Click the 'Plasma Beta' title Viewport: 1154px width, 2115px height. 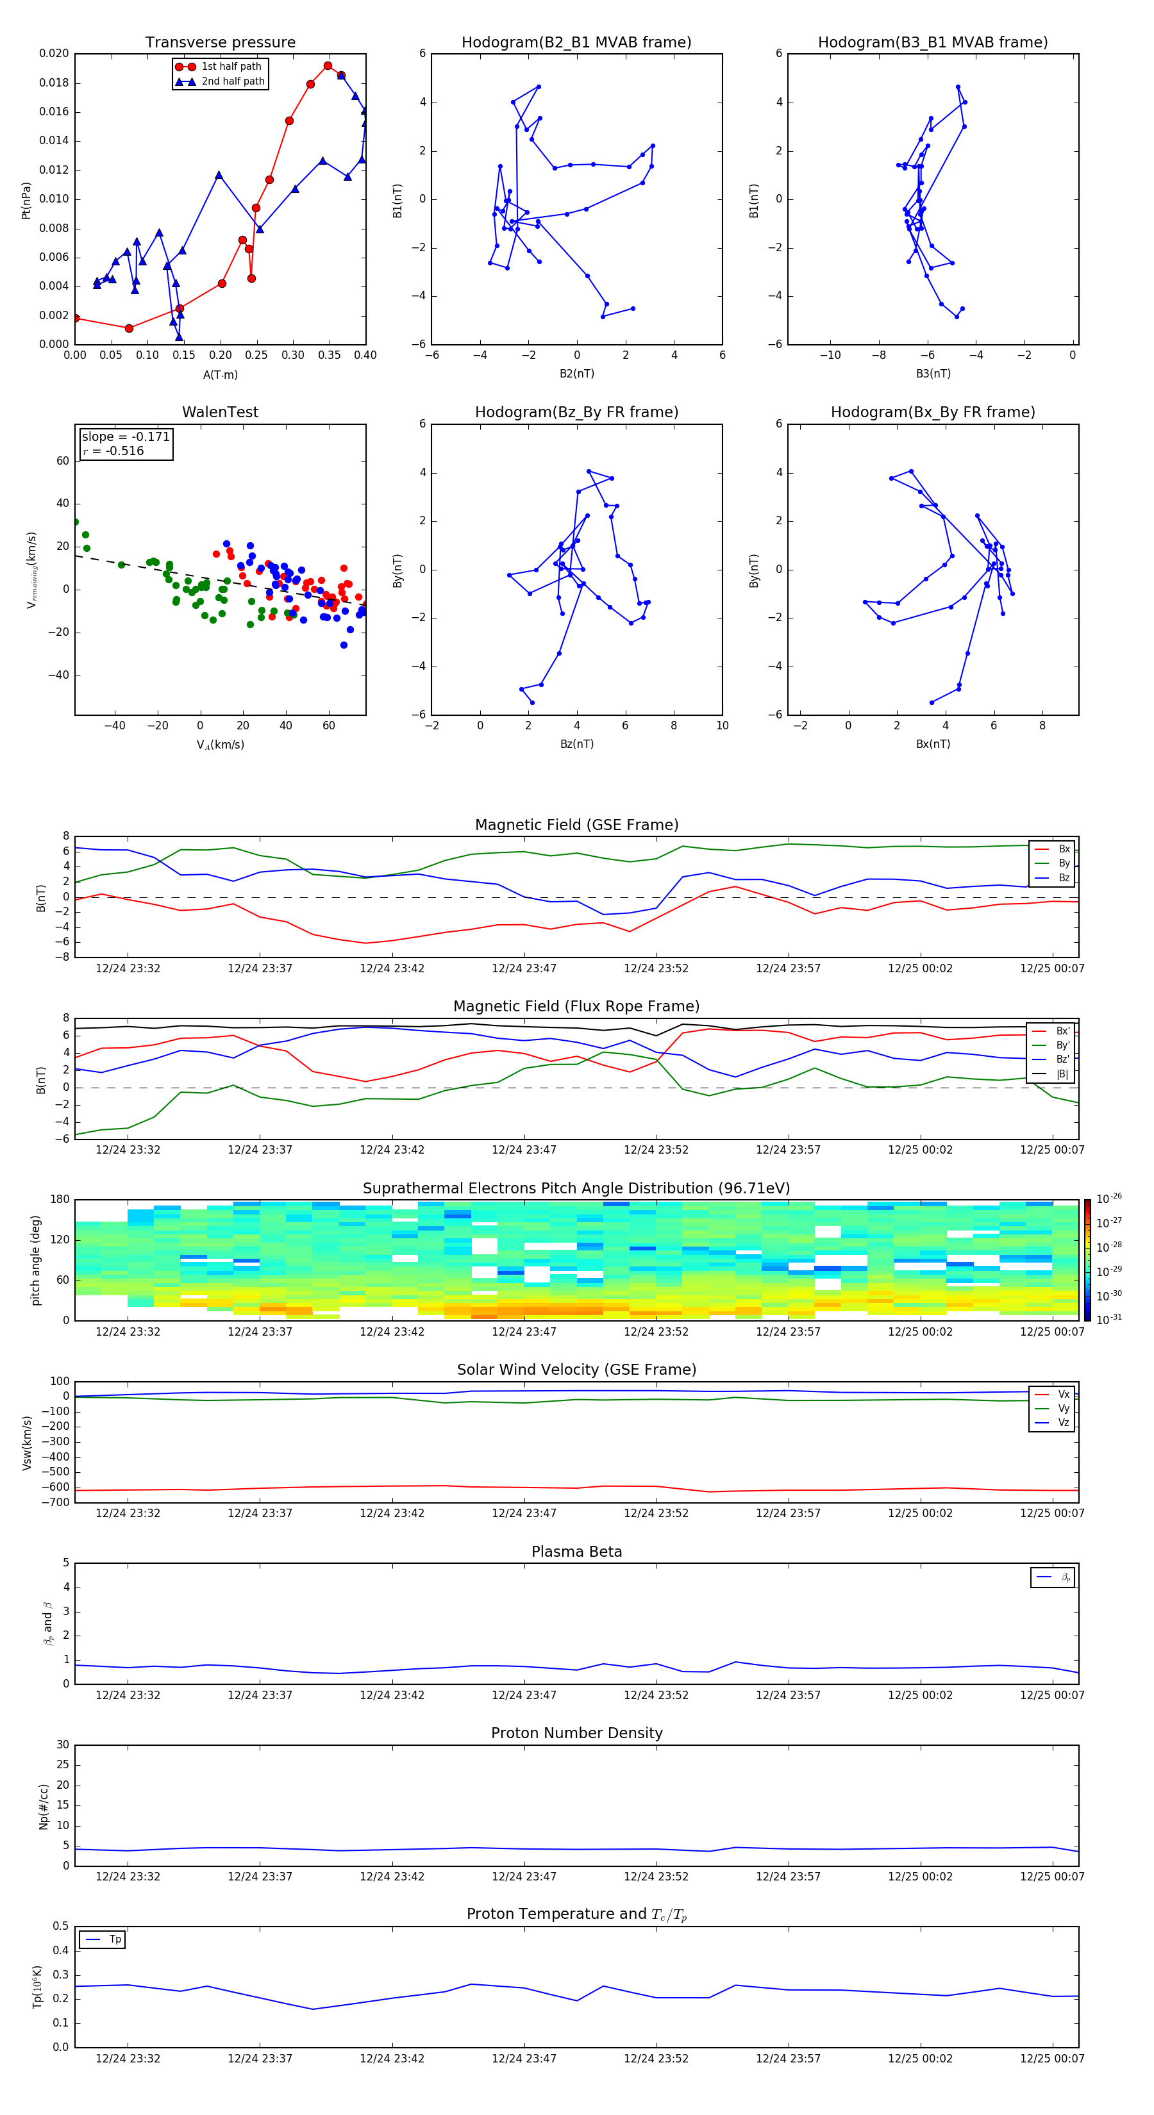pyautogui.click(x=576, y=1552)
